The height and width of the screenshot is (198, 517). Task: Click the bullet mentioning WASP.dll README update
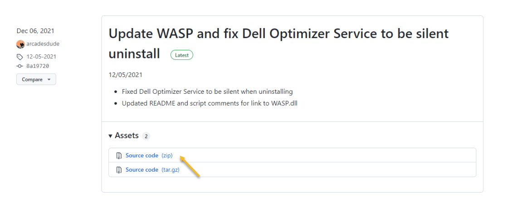point(209,103)
